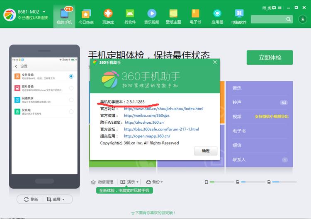
Task: Open the zhushou.360.cn link
Action: 144,123
